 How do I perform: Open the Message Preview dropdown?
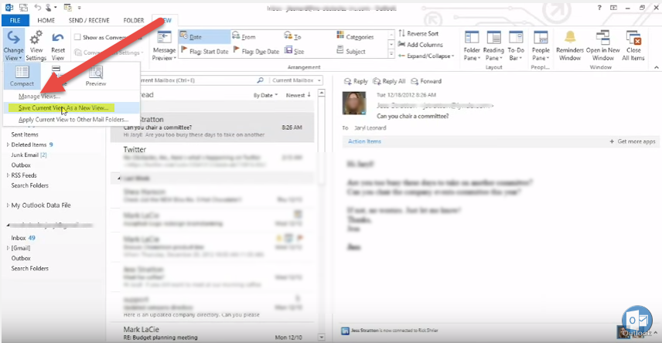point(164,46)
